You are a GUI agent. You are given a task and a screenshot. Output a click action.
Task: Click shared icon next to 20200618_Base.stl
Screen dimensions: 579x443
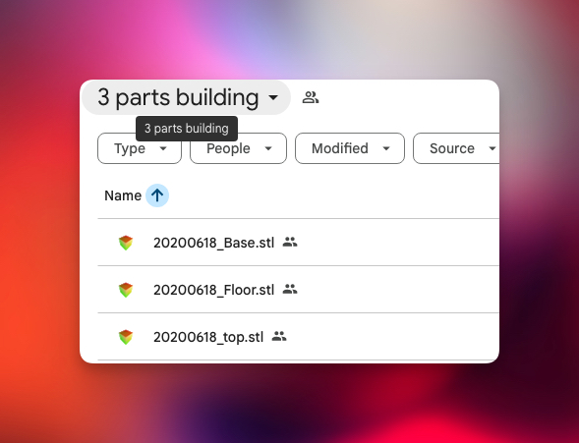click(290, 242)
